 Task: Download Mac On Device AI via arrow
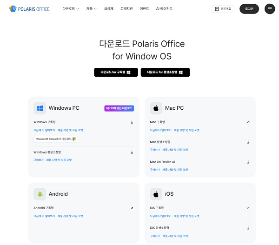[x=248, y=162]
